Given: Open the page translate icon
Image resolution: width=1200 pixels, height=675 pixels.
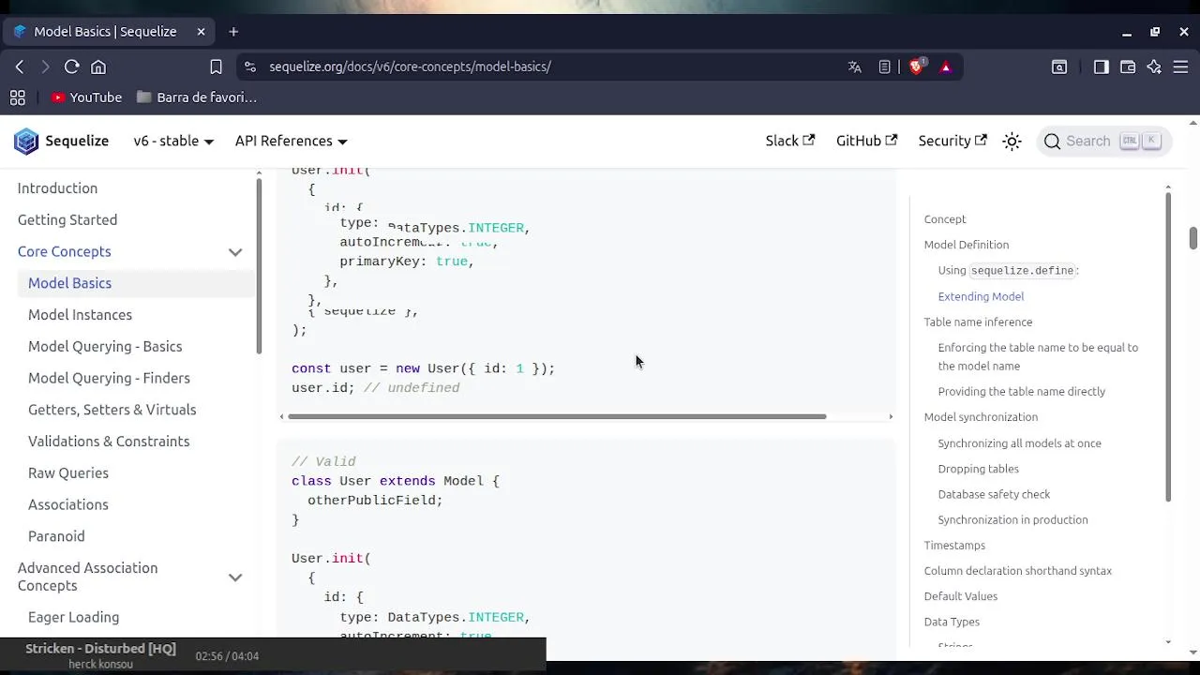Looking at the screenshot, I should click(x=854, y=67).
